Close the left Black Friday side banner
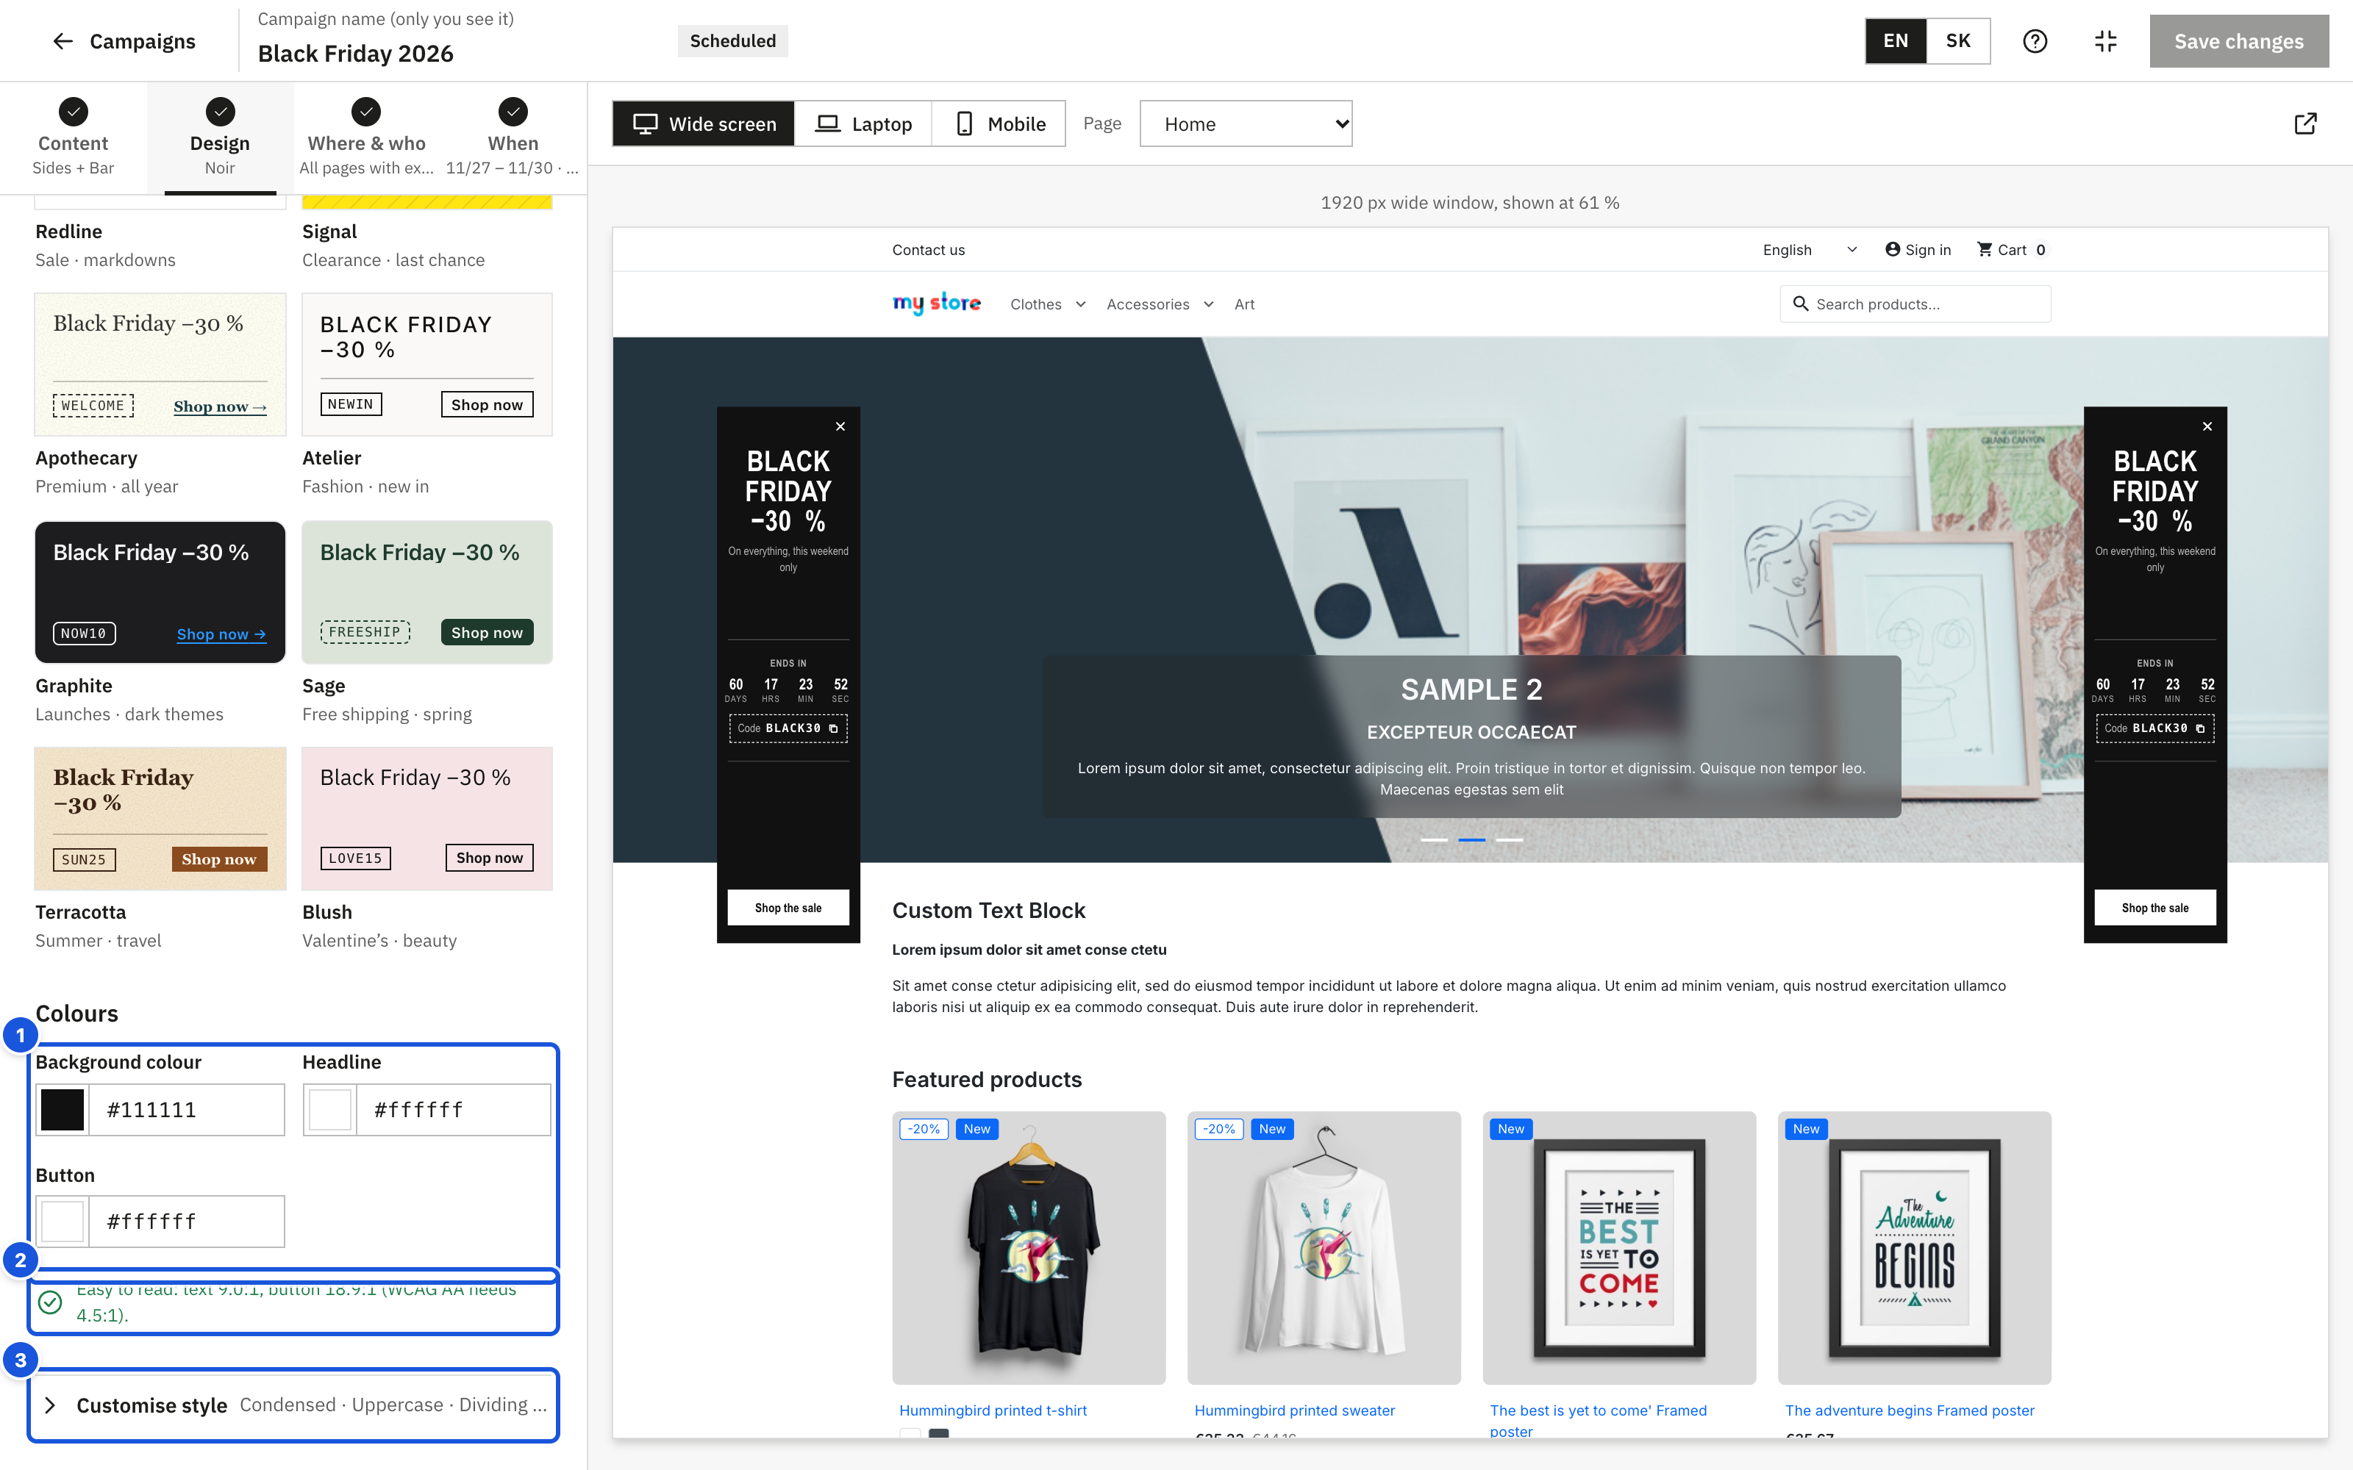 click(x=840, y=426)
